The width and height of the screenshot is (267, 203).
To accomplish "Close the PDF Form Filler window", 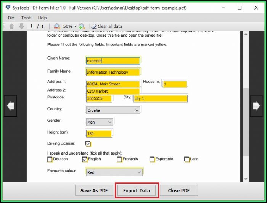I will [x=256, y=8].
